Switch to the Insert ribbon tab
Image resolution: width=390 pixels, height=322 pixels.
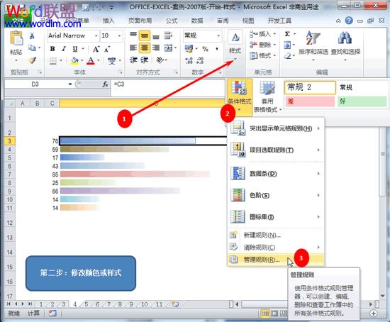(x=108, y=21)
